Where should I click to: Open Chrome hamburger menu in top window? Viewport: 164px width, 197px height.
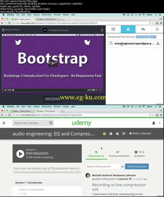coord(161,23)
